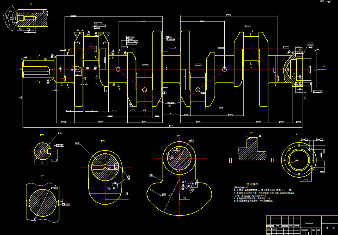The width and height of the screenshot is (338, 235).
Task: Click the drawing title block
Action: pyautogui.click(x=302, y=225)
